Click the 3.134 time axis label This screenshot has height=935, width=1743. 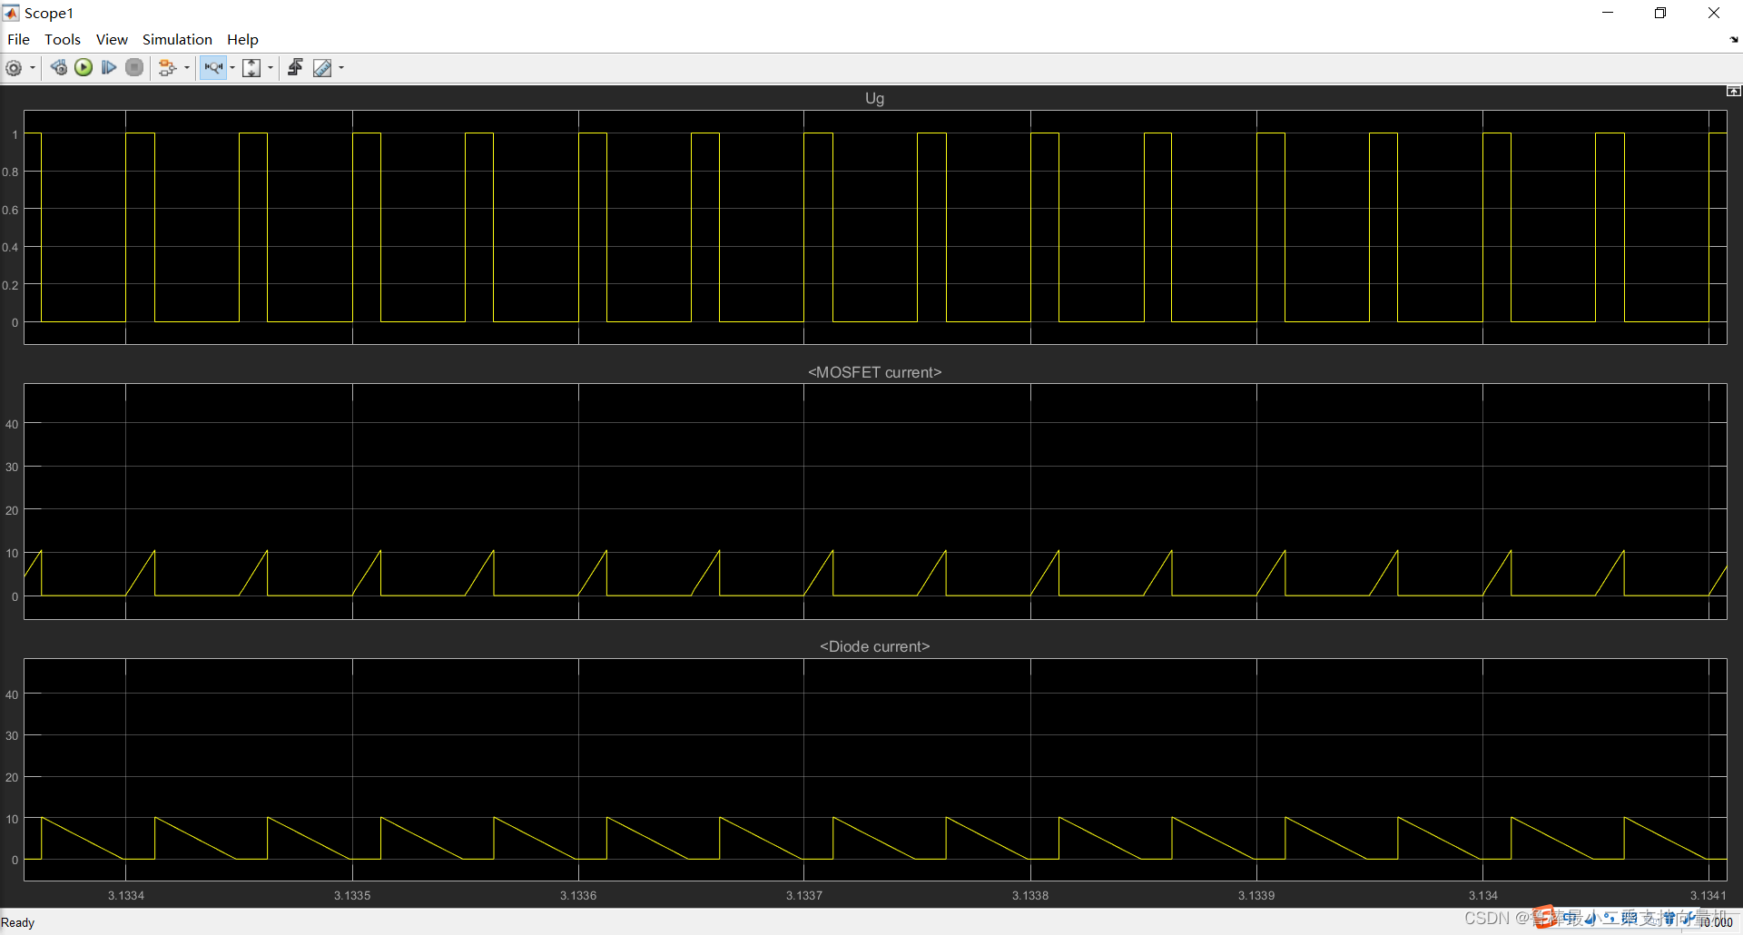pos(1483,895)
